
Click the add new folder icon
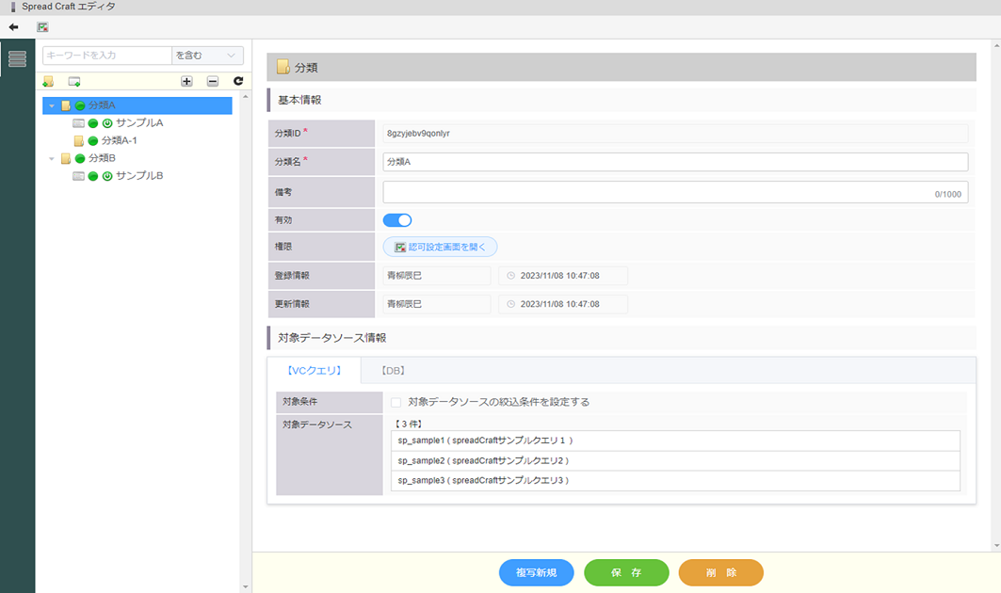click(48, 82)
